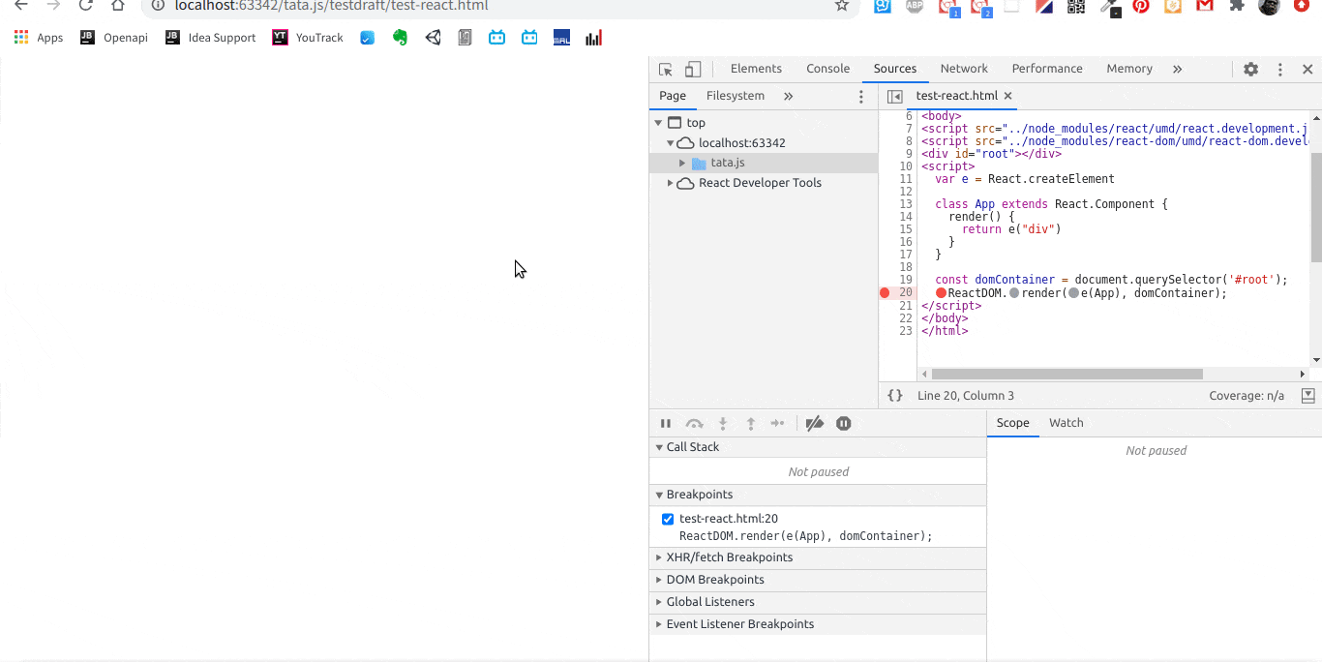
Task: Expand the XHR/fetch Breakpoints section
Action: click(x=729, y=557)
